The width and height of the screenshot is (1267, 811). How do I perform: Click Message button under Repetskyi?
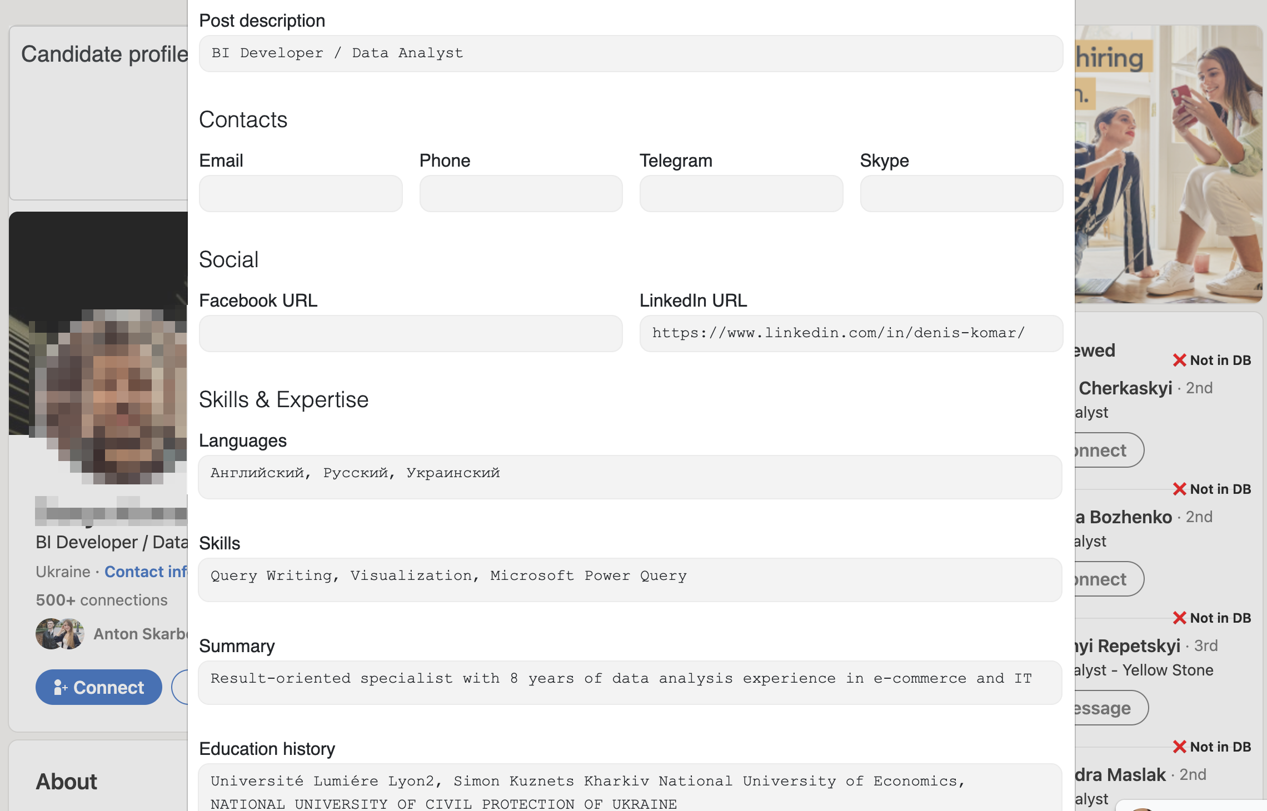point(1111,708)
